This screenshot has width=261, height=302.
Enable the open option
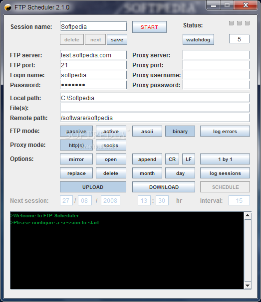111,159
